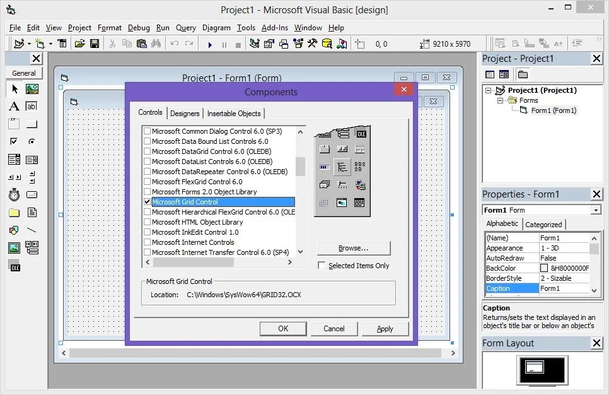609x395 pixels.
Task: Select the horizontal scrollbar tool
Action: [14, 177]
